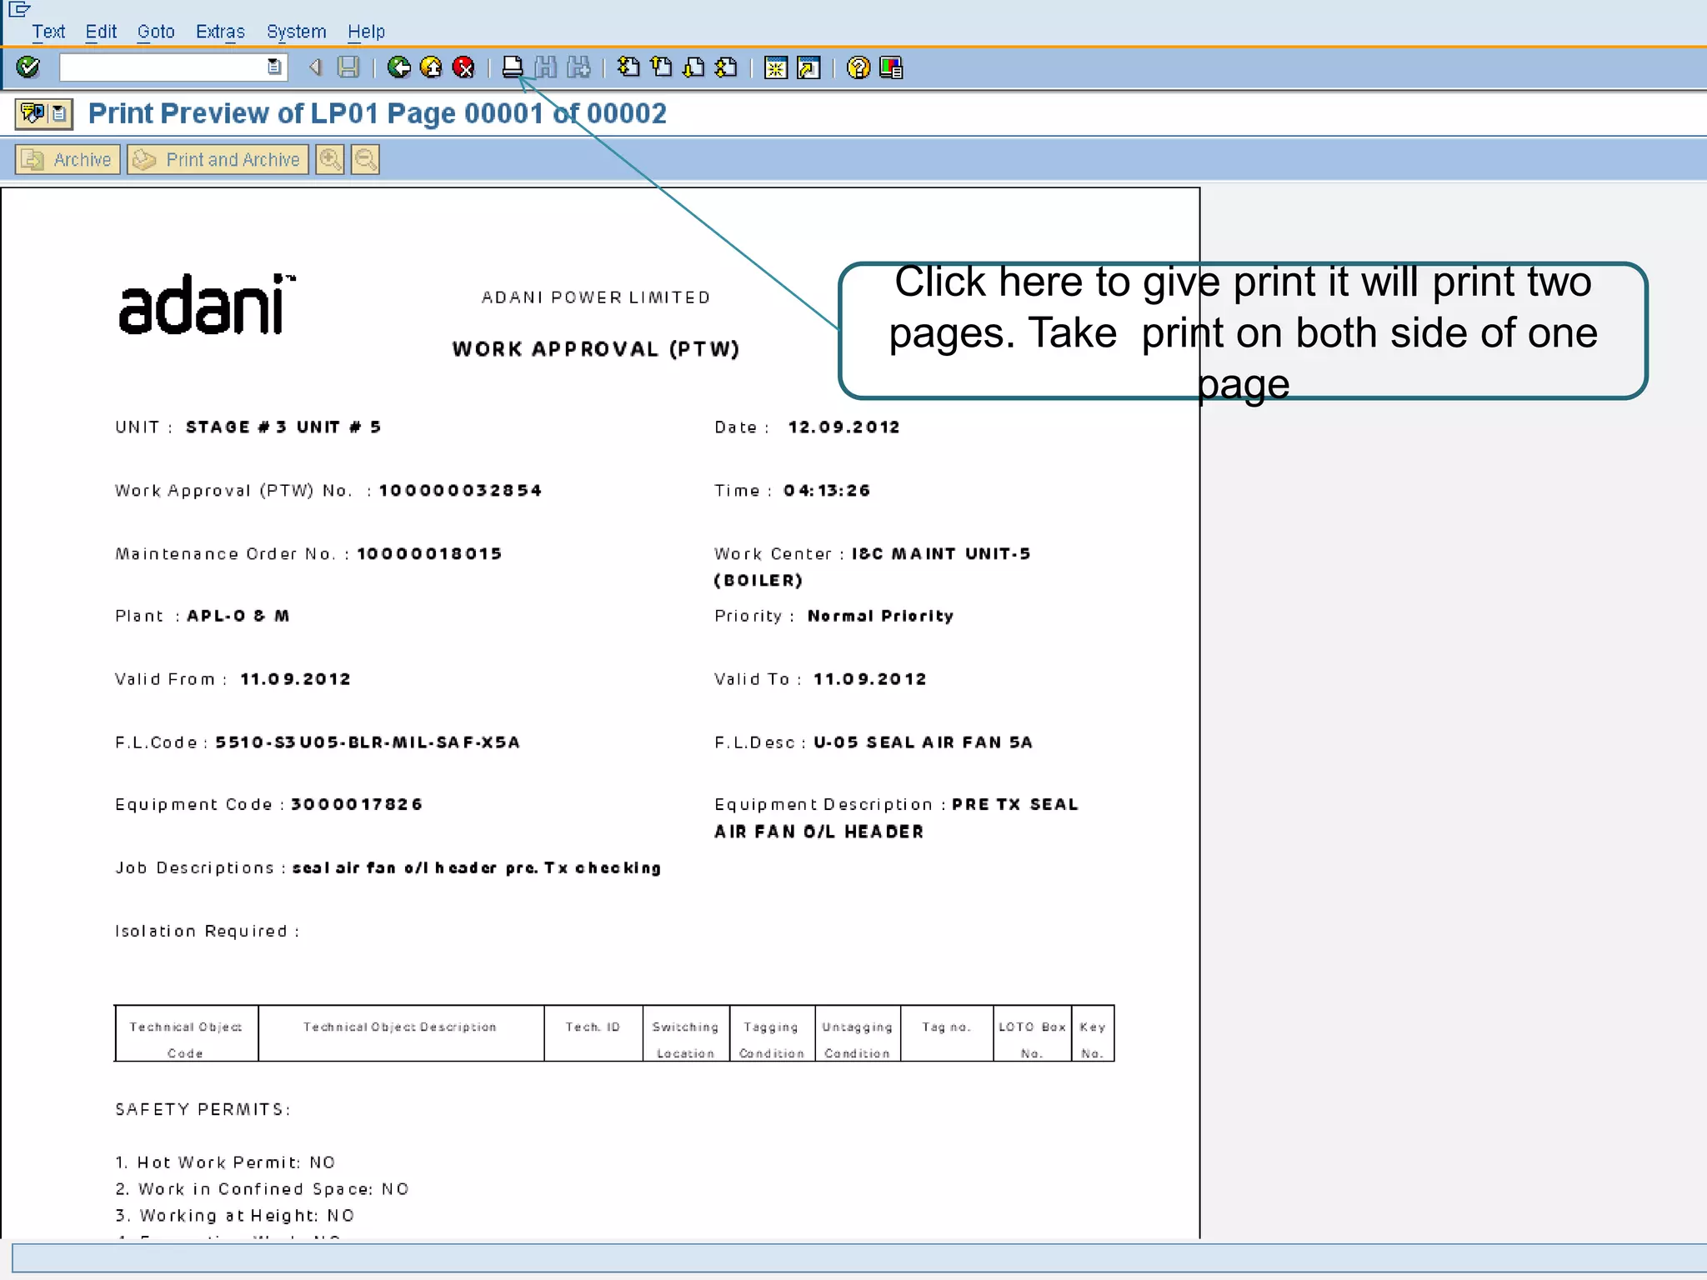Click the status bar at the bottom
Image resolution: width=1707 pixels, height=1280 pixels.
point(859,1257)
